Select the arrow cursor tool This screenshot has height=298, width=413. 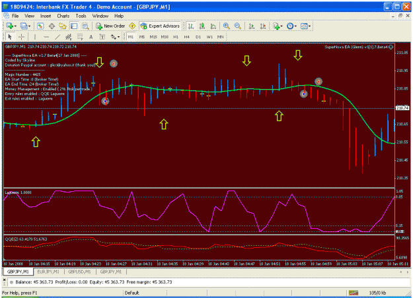[10, 37]
